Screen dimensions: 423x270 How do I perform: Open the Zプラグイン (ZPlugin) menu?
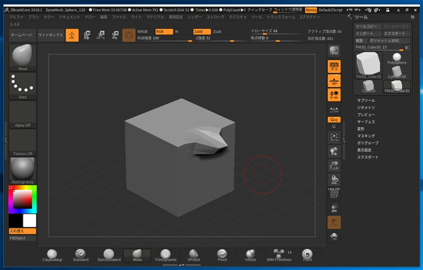click(x=310, y=17)
